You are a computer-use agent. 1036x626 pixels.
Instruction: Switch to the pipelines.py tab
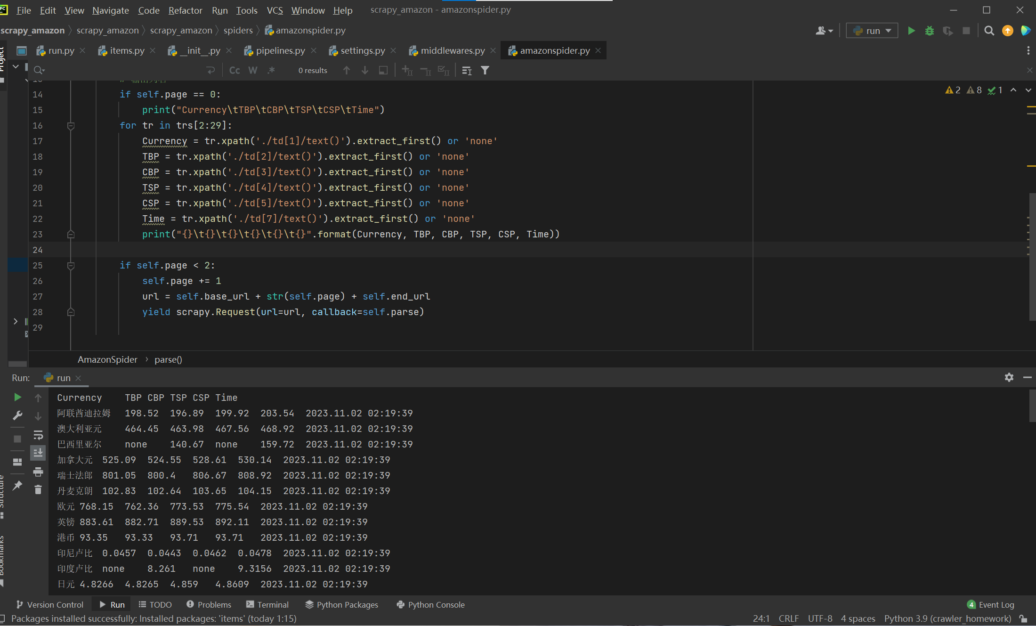[281, 50]
